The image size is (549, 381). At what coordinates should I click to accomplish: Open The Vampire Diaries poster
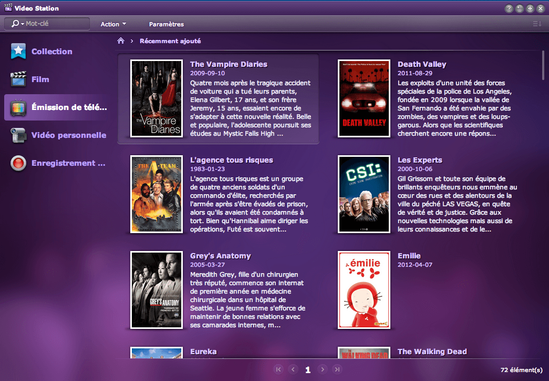tap(157, 98)
